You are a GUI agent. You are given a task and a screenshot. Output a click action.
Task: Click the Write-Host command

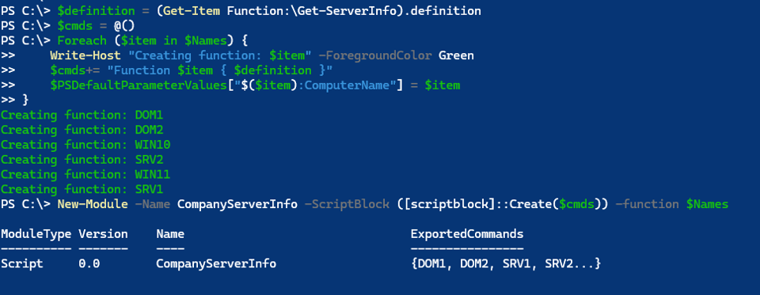[x=85, y=55]
